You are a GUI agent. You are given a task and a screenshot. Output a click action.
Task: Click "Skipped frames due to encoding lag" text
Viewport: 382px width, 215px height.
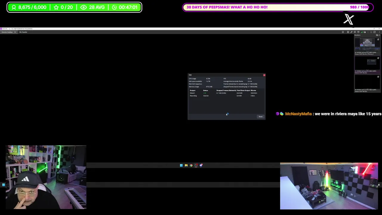point(235,87)
